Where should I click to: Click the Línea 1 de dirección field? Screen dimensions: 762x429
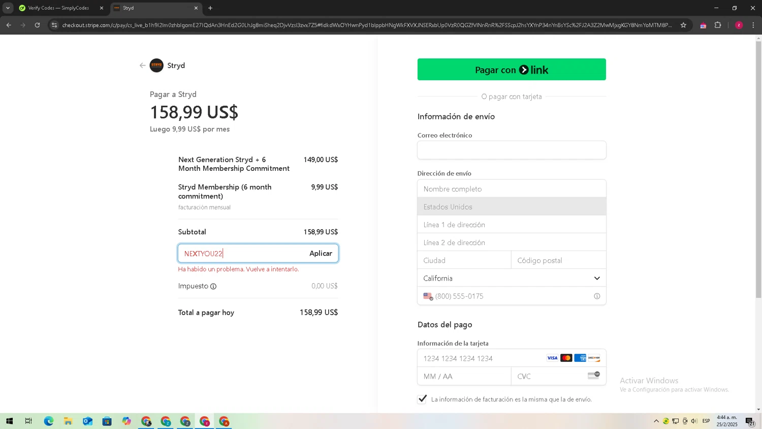pyautogui.click(x=512, y=224)
